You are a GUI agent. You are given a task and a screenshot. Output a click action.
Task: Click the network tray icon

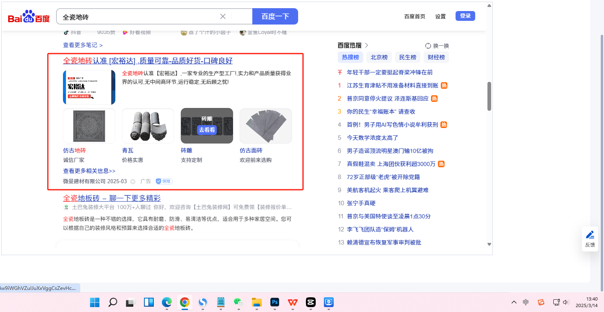(x=556, y=302)
